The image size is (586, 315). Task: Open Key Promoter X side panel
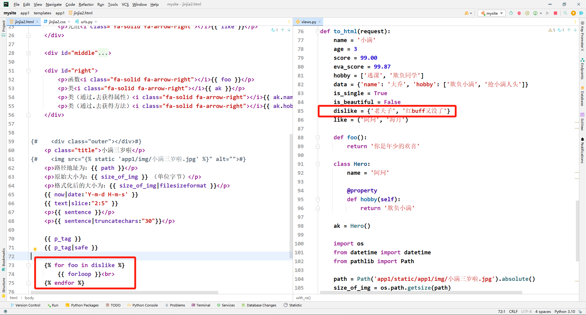coord(582,36)
